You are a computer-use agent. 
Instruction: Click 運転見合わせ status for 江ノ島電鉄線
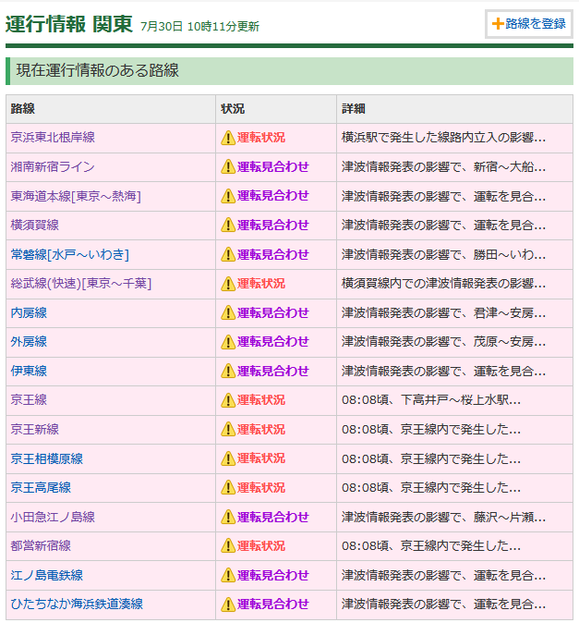tap(273, 575)
